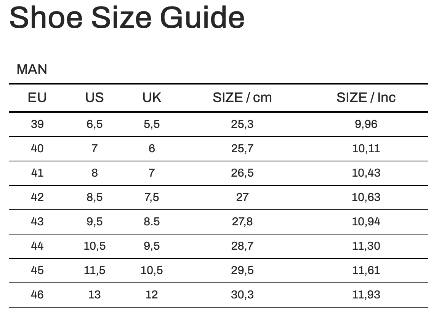Select EU size 44 cell
Screen dimensions: 439x319
37,246
